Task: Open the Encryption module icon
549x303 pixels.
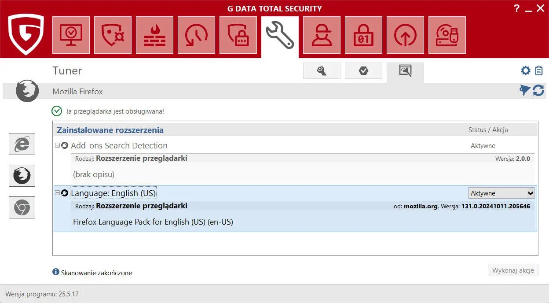Action: [x=363, y=35]
